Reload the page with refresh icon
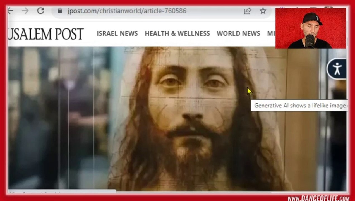Viewport: 355px width, 201px height. [41, 11]
